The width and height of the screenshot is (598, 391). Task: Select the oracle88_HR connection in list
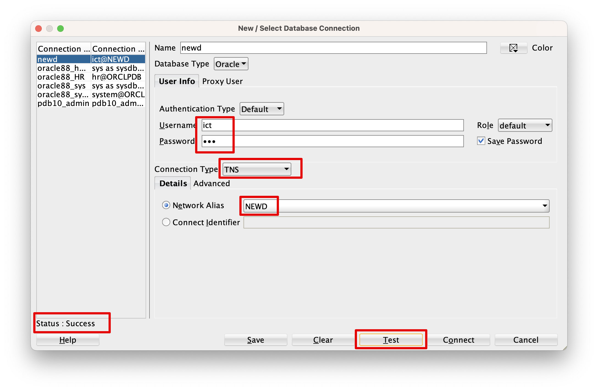click(61, 77)
